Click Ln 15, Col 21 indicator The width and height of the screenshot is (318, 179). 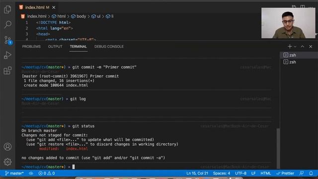pyautogui.click(x=197, y=174)
